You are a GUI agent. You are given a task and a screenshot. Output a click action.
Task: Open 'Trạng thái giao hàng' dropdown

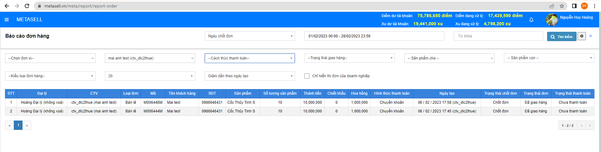click(x=349, y=58)
